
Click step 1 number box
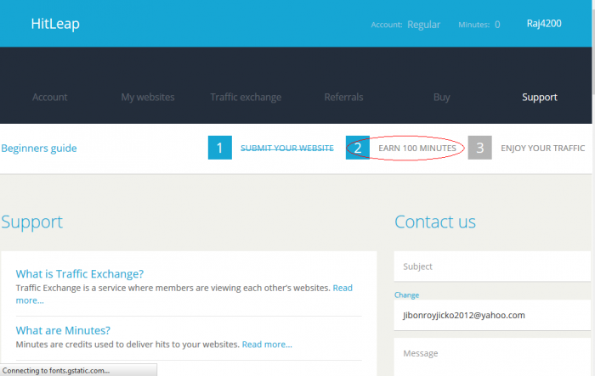219,148
